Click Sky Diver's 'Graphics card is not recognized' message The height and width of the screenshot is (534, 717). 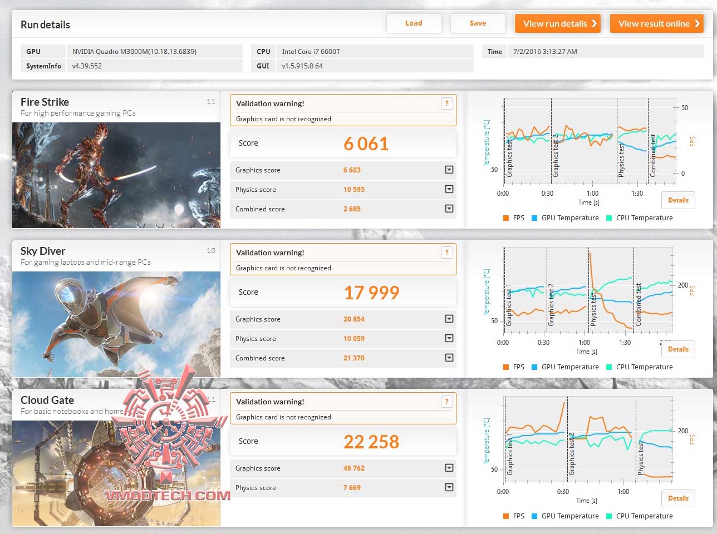pyautogui.click(x=283, y=268)
